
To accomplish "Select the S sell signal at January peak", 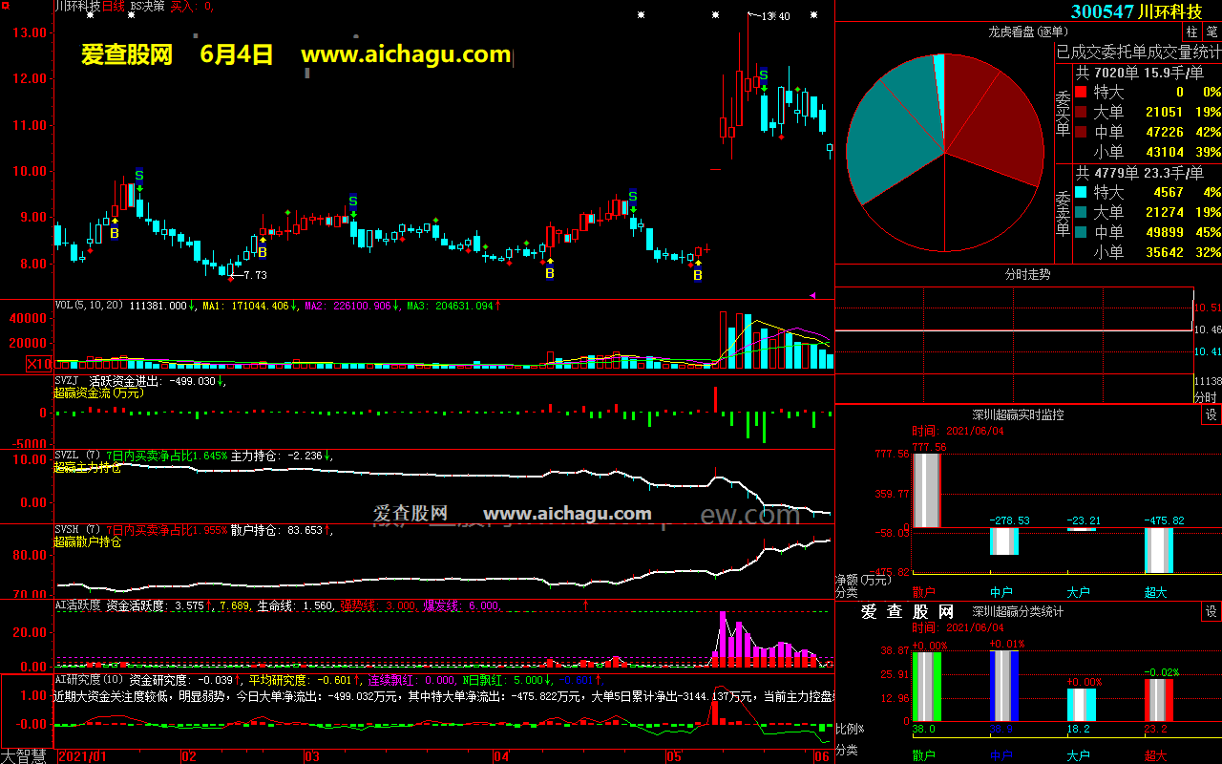I will pos(138,176).
